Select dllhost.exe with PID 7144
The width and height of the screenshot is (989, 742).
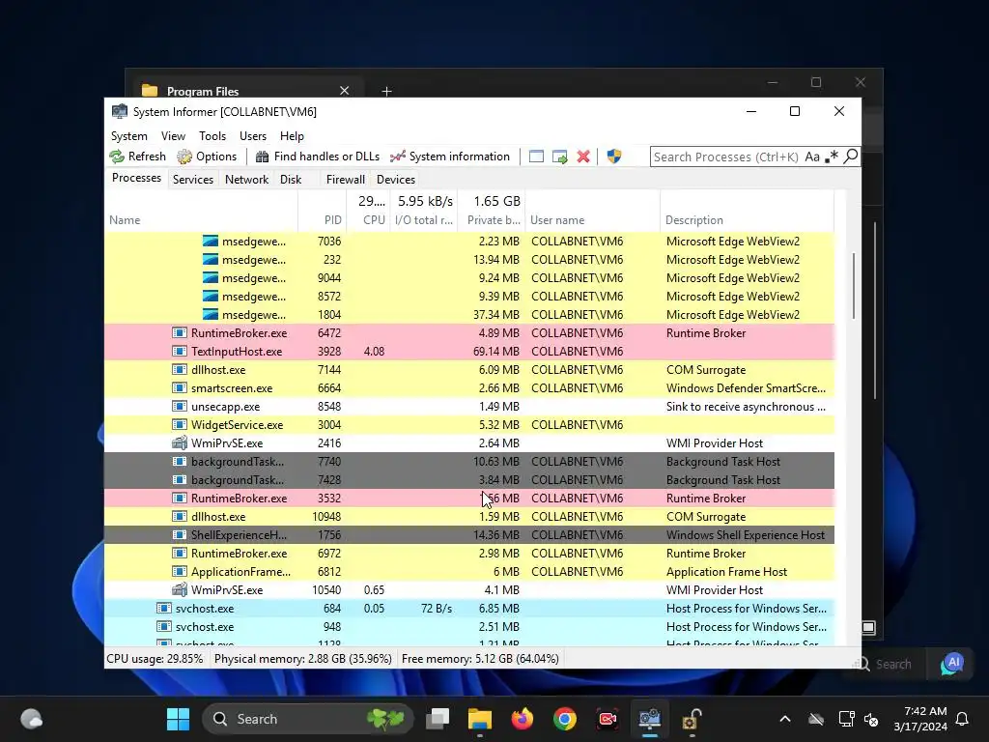pyautogui.click(x=469, y=370)
